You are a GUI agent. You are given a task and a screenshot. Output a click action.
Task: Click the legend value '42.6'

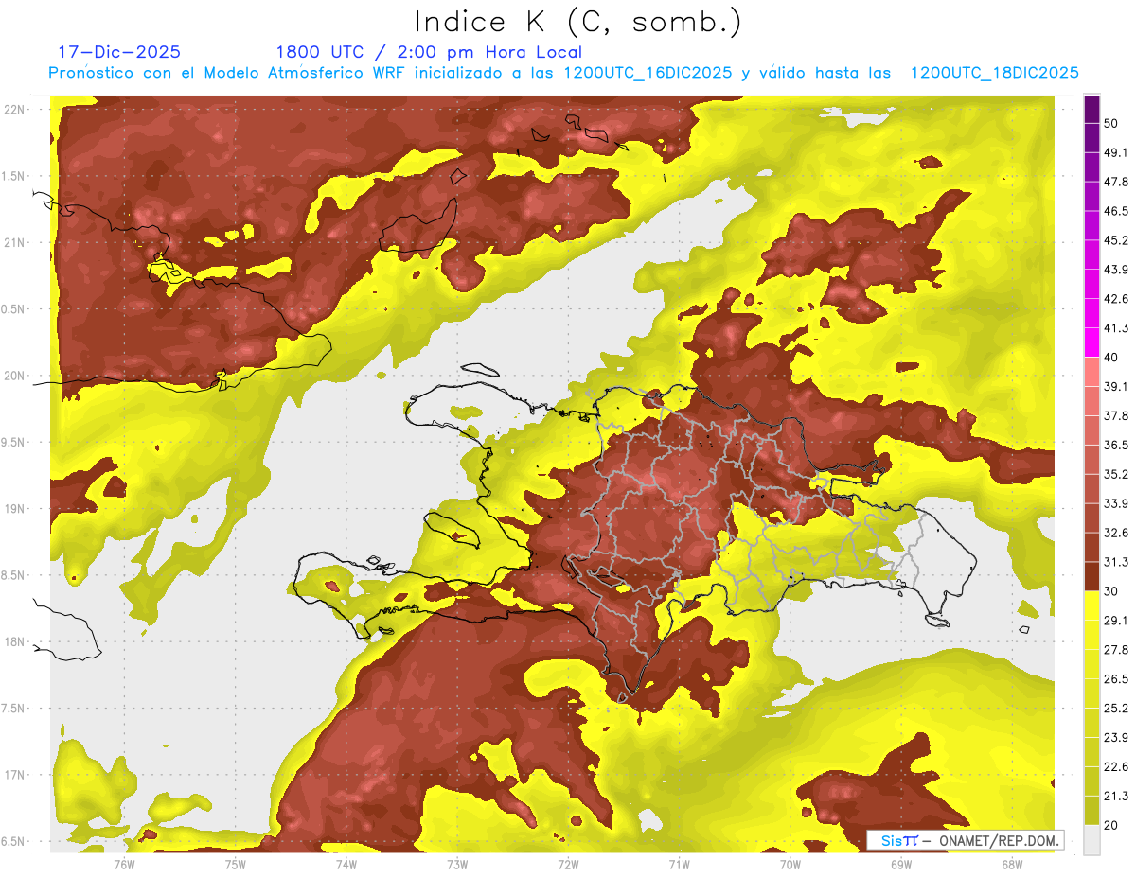(1116, 299)
